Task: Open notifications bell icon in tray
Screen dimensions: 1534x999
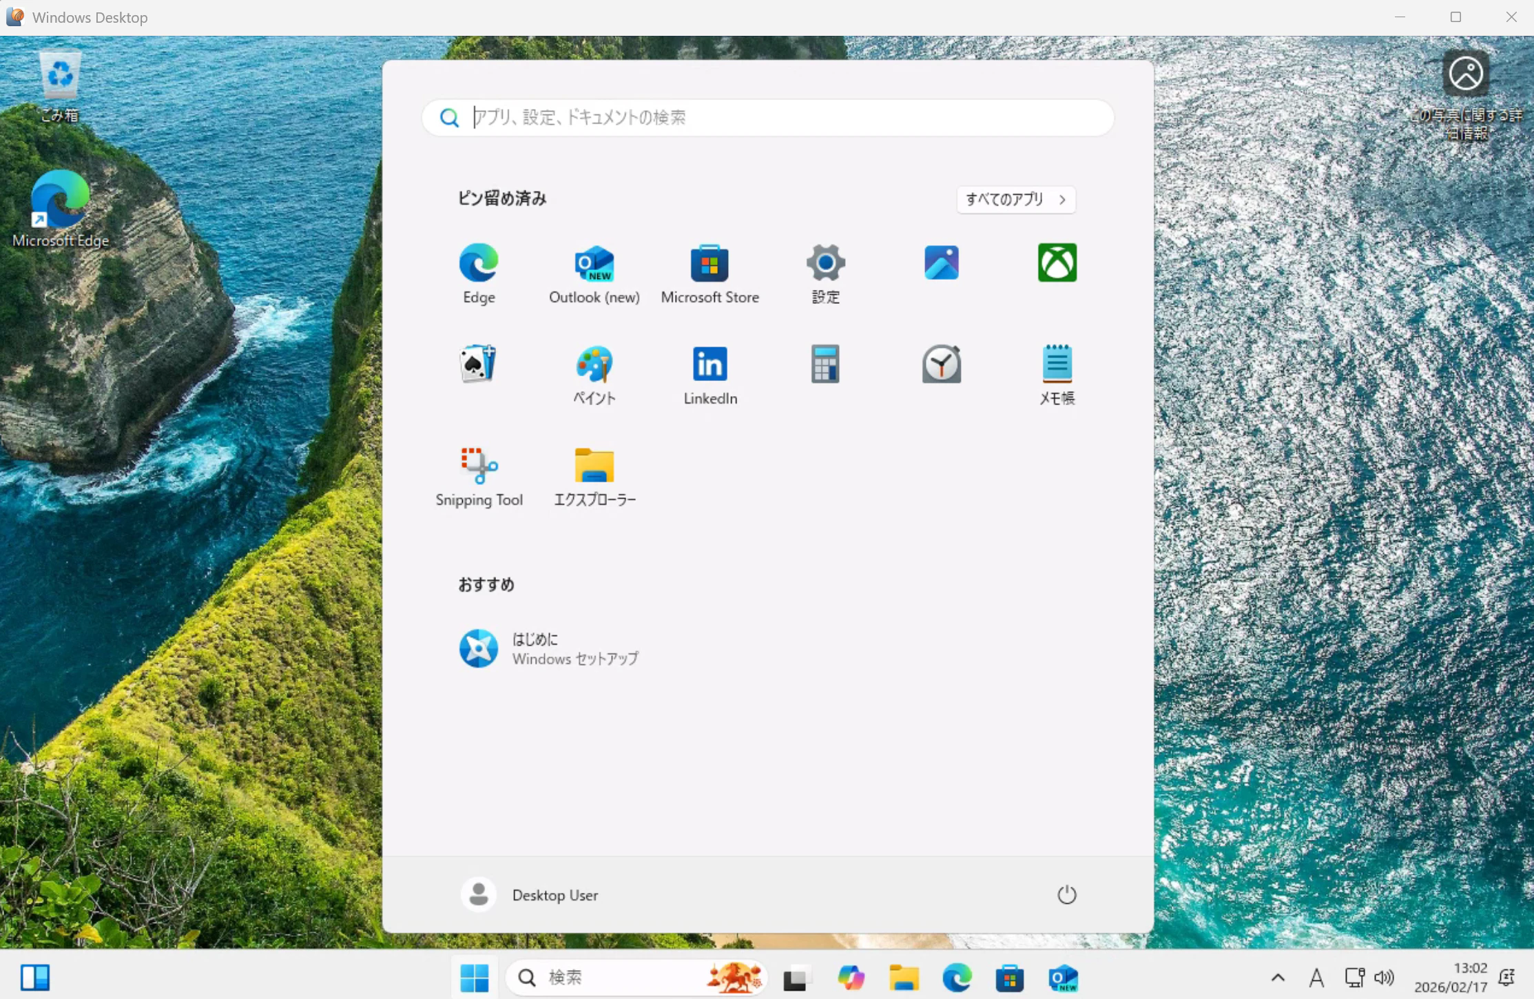Action: 1507,977
